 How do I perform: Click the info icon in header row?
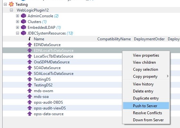pyautogui.click(x=30, y=39)
